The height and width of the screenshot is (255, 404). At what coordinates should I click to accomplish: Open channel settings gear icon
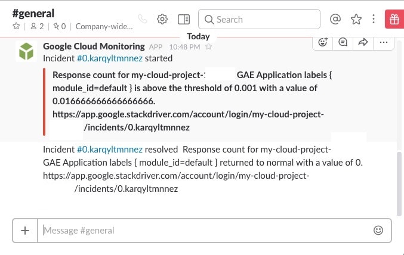pyautogui.click(x=162, y=19)
